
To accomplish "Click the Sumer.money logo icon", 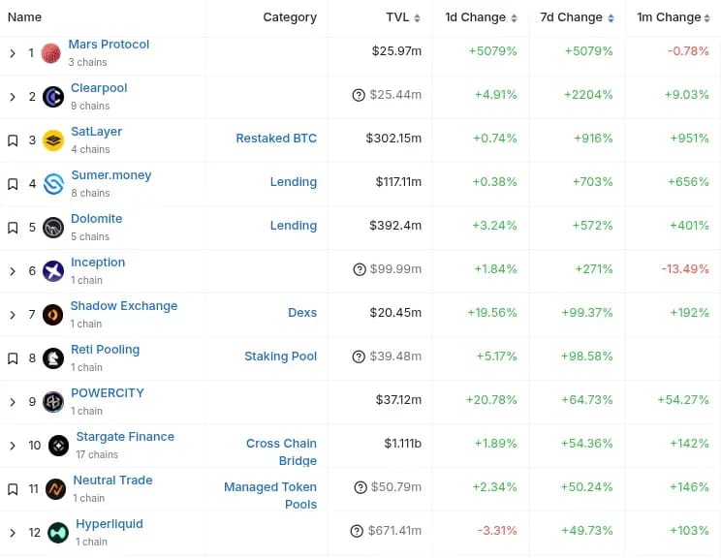I will pyautogui.click(x=53, y=184).
